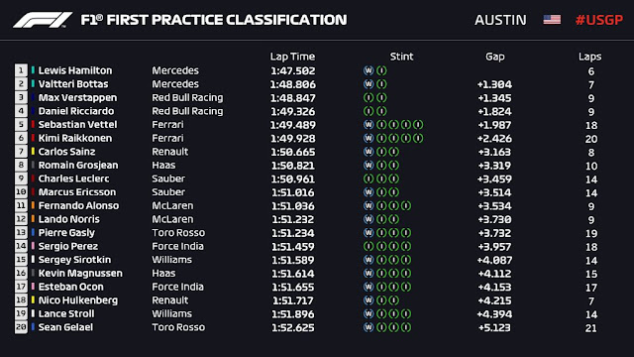
Task: Click the wet tyre icon for Fernando Alonso
Action: [369, 205]
